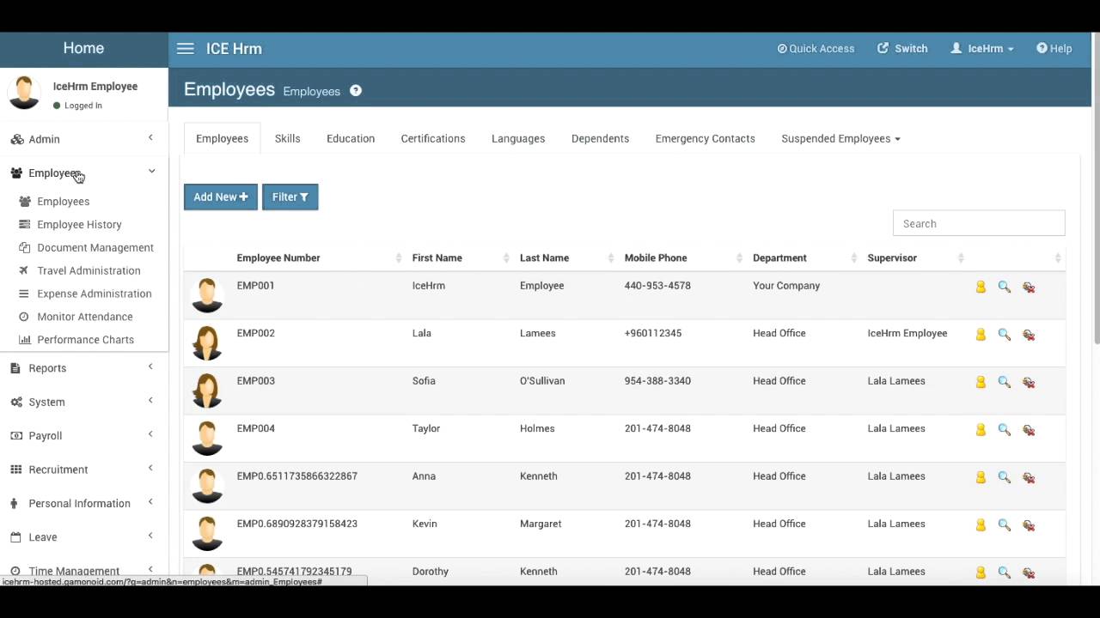Screen dimensions: 1100x618
Task: Open the Certifications tab
Action: click(x=433, y=138)
